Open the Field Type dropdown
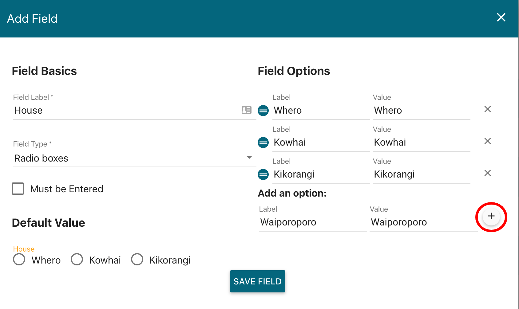The width and height of the screenshot is (519, 309). (x=134, y=158)
